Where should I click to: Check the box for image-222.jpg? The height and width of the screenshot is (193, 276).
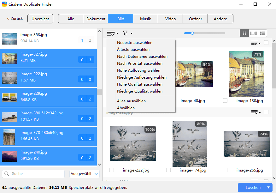click(112, 170)
